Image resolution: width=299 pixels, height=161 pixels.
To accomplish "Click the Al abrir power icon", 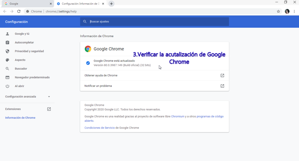I will click(x=8, y=86).
